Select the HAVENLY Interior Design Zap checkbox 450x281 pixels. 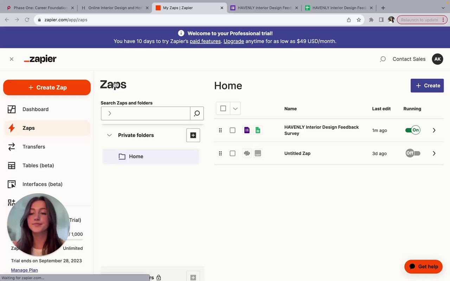pos(232,130)
